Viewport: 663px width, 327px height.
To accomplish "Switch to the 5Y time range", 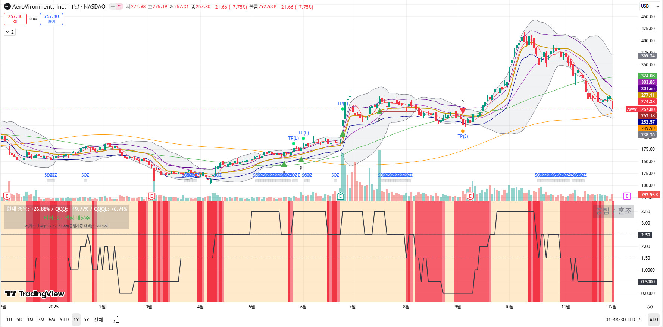I will coord(86,320).
